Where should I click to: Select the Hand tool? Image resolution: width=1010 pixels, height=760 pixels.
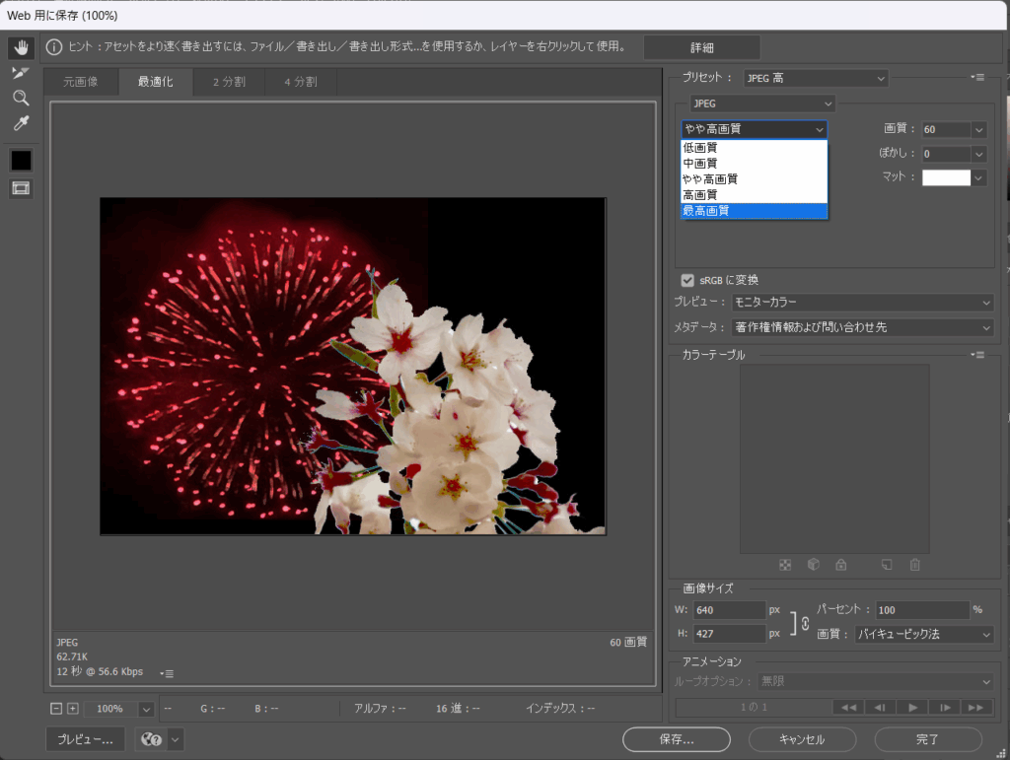(21, 47)
